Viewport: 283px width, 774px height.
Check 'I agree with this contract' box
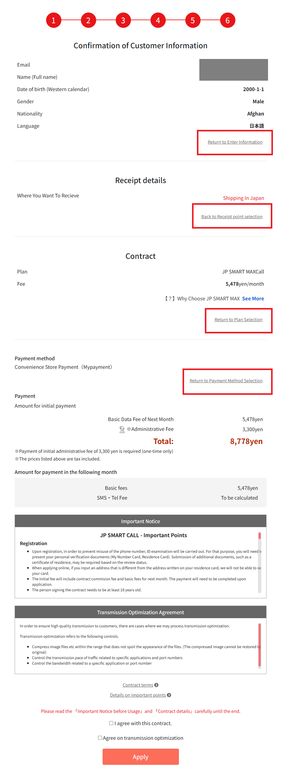click(x=111, y=723)
